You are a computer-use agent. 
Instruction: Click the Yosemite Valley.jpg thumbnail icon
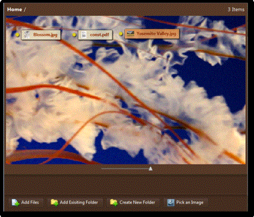(x=130, y=34)
